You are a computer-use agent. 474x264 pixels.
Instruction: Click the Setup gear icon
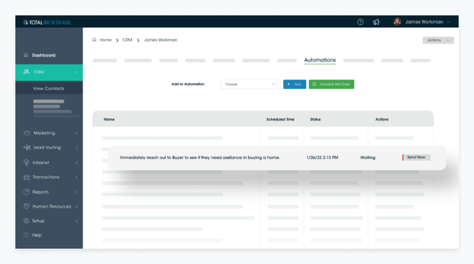(x=26, y=220)
